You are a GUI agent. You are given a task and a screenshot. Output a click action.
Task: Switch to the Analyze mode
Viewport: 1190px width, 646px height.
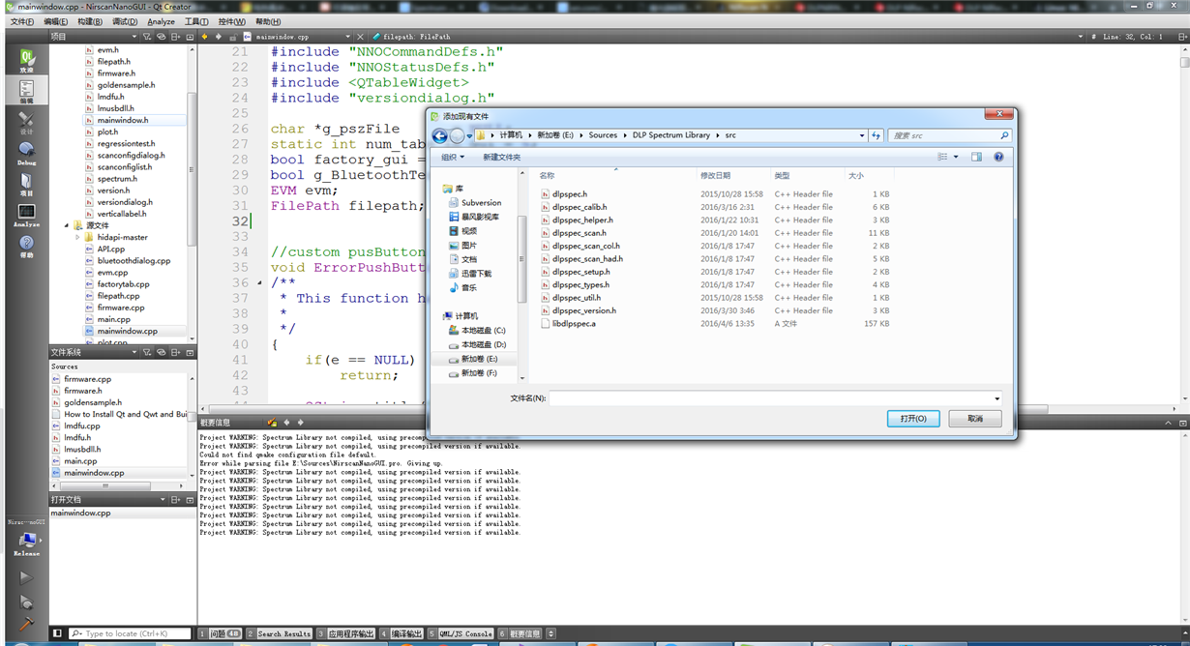pos(26,215)
